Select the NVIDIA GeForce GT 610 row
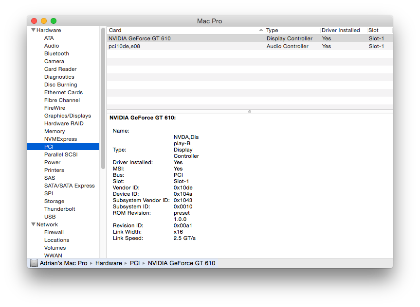 pyautogui.click(x=250, y=38)
